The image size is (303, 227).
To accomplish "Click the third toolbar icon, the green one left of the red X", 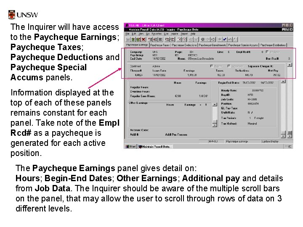I will coord(138,40).
